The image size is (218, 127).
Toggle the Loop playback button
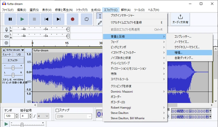[x=86, y=19]
